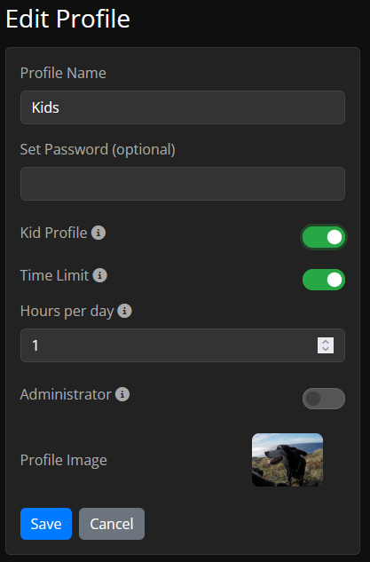Click the dog profile image thumbnail
Viewport: 370px width, 562px height.
(x=287, y=460)
